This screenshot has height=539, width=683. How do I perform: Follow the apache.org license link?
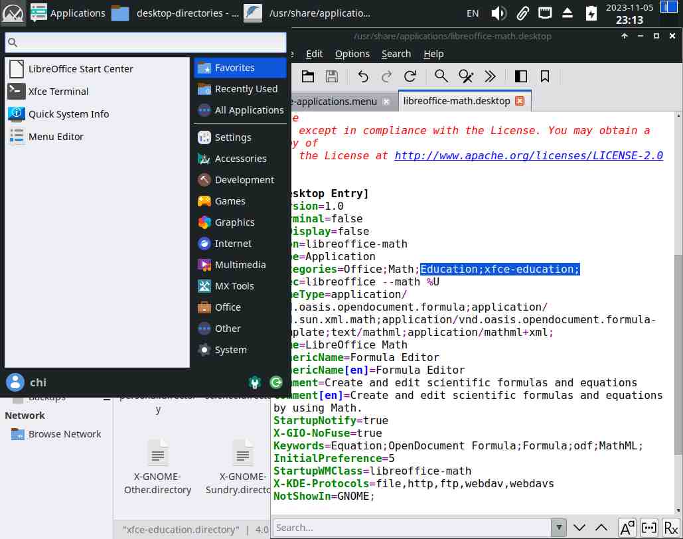[528, 156]
